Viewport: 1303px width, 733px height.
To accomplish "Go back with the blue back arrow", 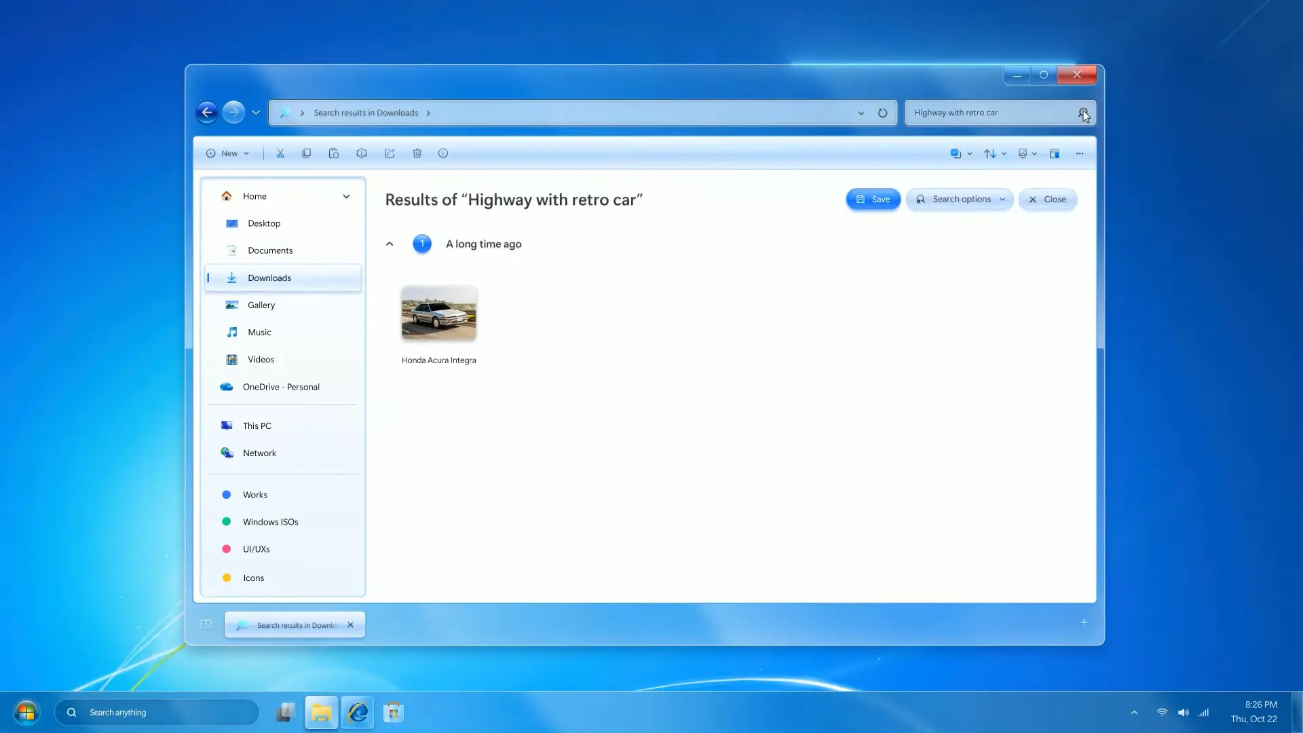I will [x=207, y=113].
